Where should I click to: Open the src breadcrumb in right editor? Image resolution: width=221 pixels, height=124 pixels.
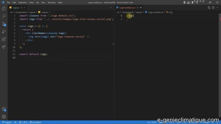pyautogui.click(x=118, y=12)
